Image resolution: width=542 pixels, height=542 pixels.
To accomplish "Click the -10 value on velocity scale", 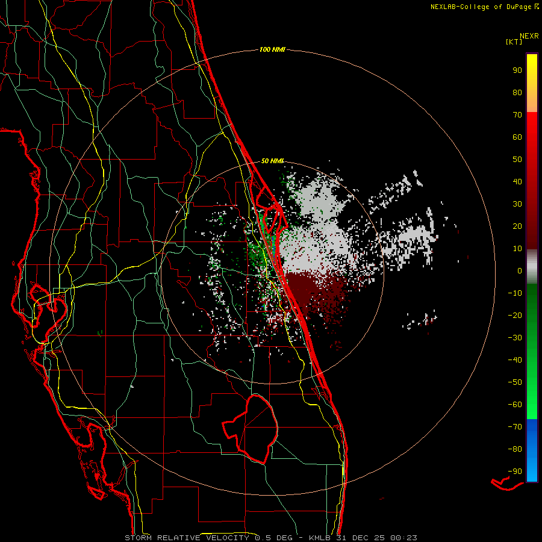I will click(515, 293).
